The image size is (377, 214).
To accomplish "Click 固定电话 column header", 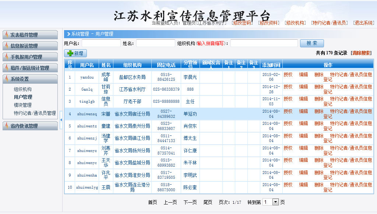I will [x=166, y=65].
